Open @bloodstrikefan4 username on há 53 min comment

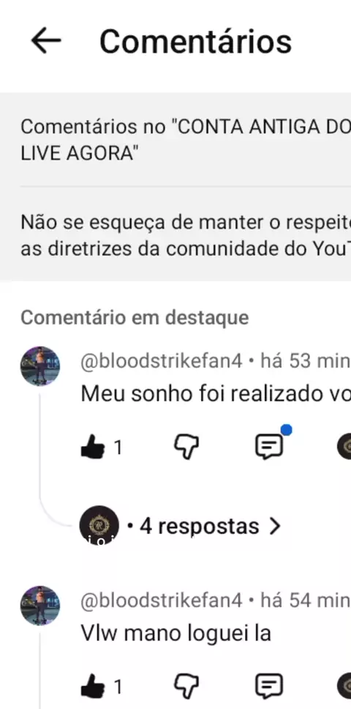click(x=162, y=361)
